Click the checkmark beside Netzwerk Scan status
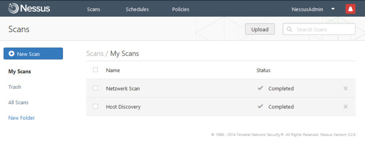This screenshot has width=365, height=151. tap(260, 88)
